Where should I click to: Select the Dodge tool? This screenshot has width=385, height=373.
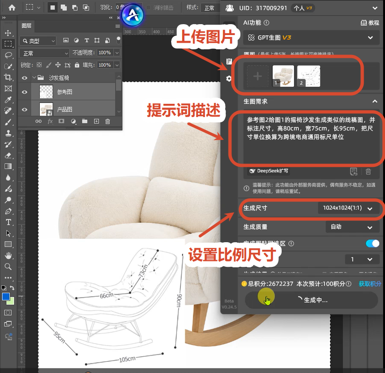[8, 200]
